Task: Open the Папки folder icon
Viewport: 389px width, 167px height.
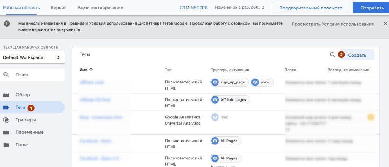Action: coord(6,145)
